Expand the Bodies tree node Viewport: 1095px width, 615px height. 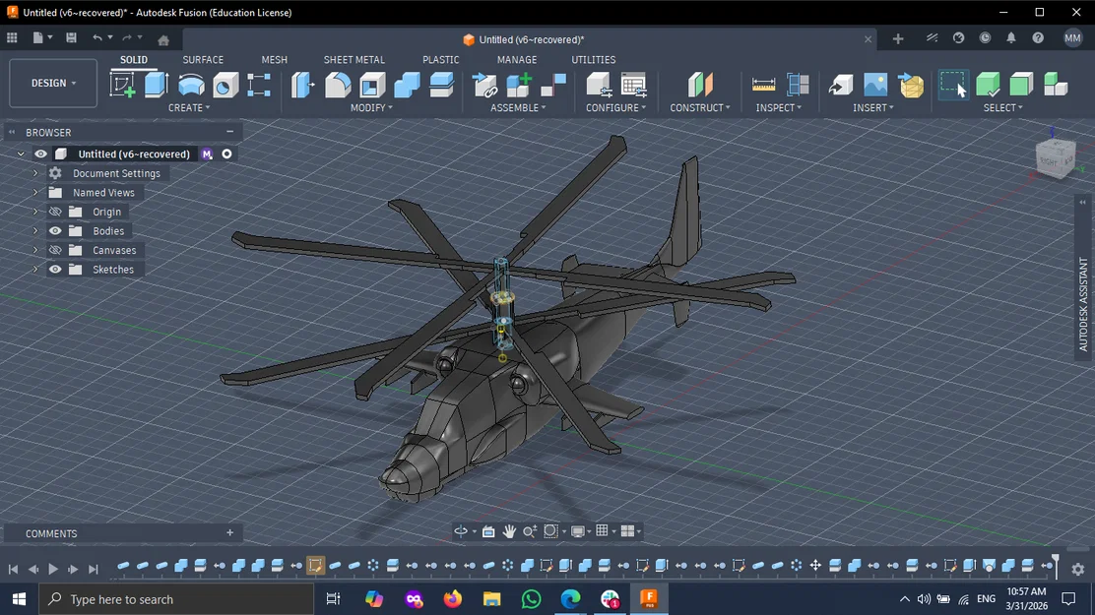pyautogui.click(x=32, y=230)
